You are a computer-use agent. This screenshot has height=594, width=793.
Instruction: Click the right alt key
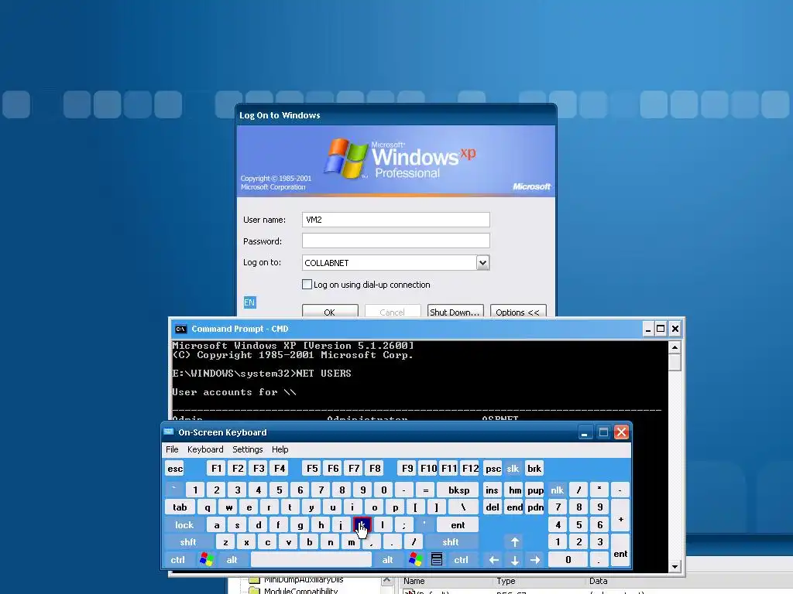(x=387, y=560)
